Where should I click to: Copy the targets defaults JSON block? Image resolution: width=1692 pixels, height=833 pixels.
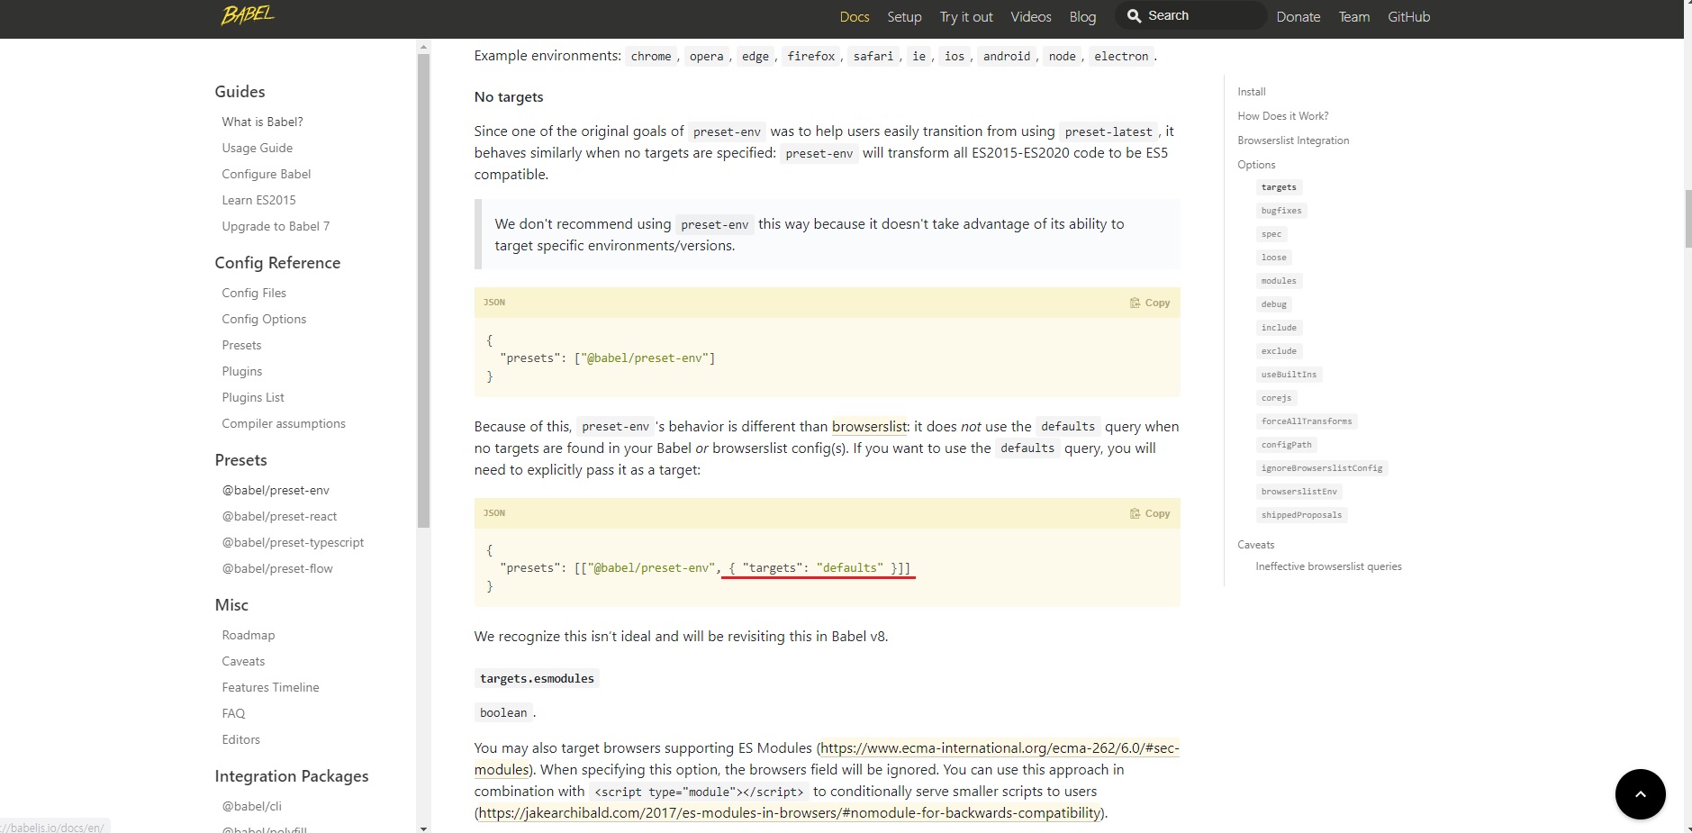[x=1150, y=513]
